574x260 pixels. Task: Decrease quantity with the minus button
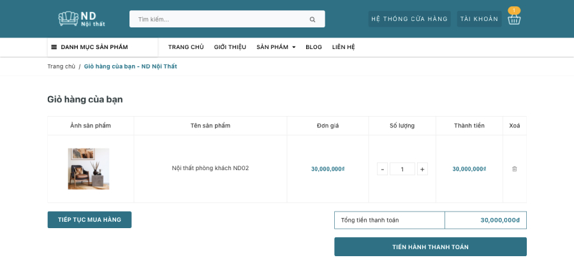pos(382,169)
